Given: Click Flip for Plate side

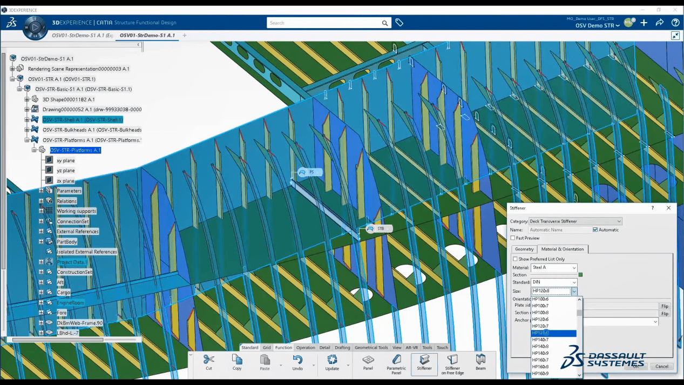Looking at the screenshot, I should coord(665,306).
